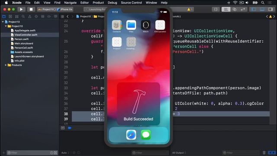Image resolution: width=277 pixels, height=156 pixels.
Task: Jump to previous issue arrow
Action: [x=267, y=16]
